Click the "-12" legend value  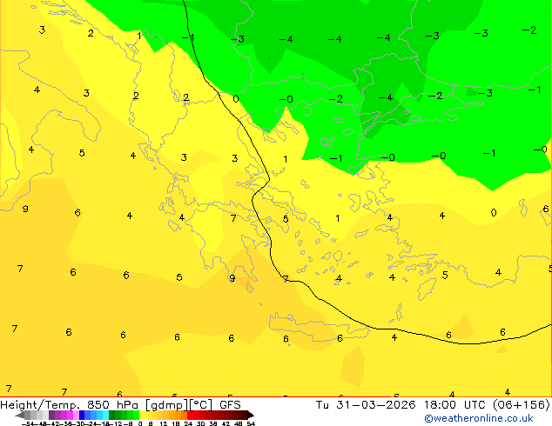pos(117,423)
